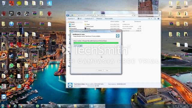
Task: Expand the address bar history dropdown arrow
Action: (132, 15)
